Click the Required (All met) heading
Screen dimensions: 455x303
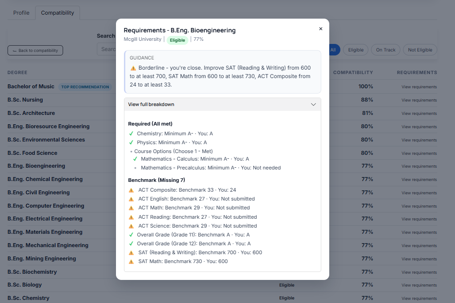click(x=150, y=124)
